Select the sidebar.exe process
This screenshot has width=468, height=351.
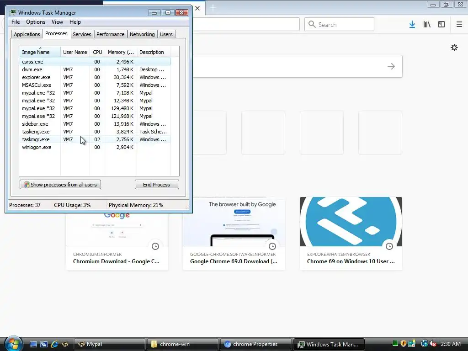95,124
